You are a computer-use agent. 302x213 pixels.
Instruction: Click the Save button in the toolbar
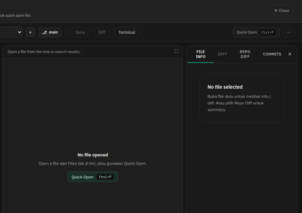[80, 32]
